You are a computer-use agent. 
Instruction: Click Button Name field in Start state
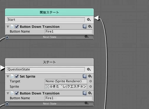click(69, 31)
